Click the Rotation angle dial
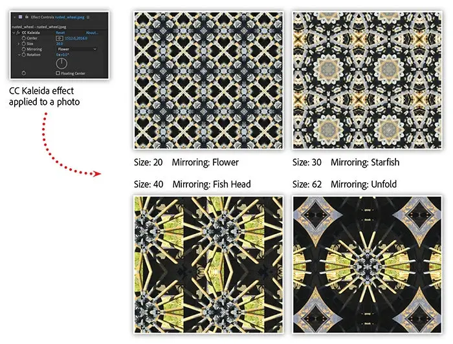 pyautogui.click(x=61, y=63)
